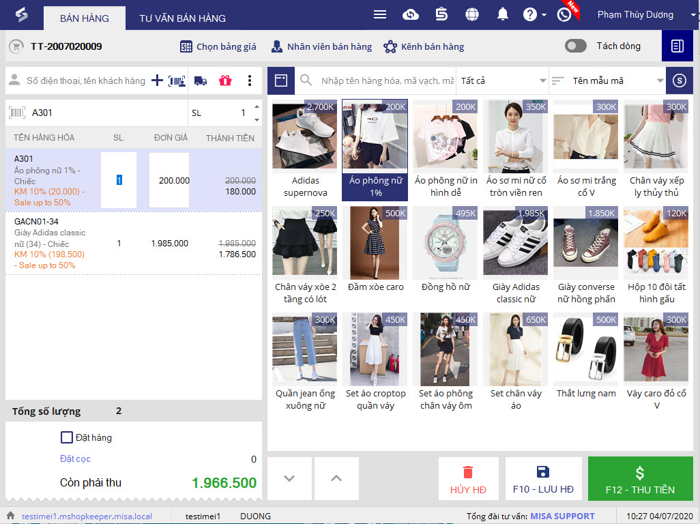The image size is (700, 524).
Task: Click the help question mark icon
Action: click(530, 15)
